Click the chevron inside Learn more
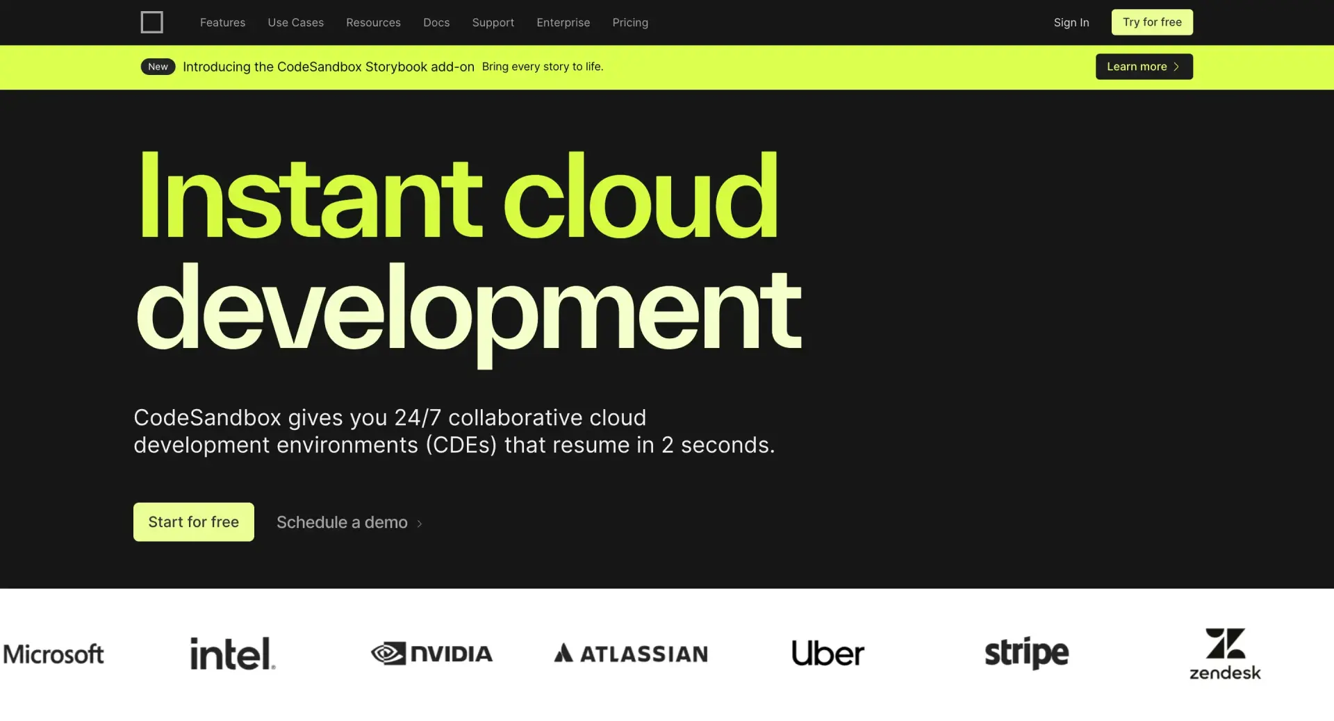1334x721 pixels. point(1176,67)
